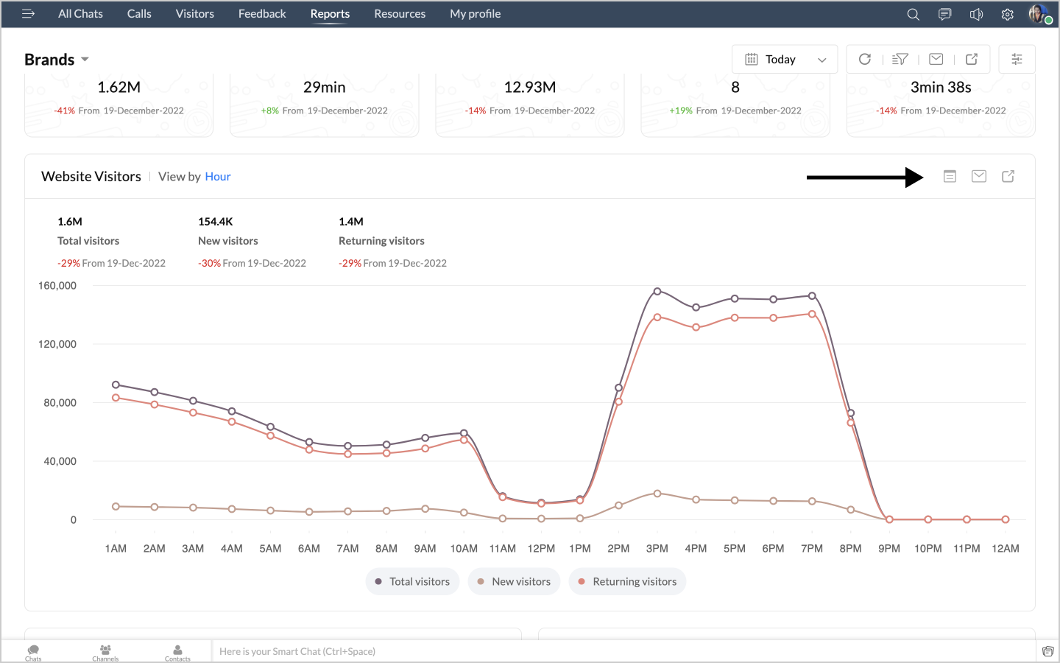Change View by Hour option
The width and height of the screenshot is (1060, 663).
218,177
